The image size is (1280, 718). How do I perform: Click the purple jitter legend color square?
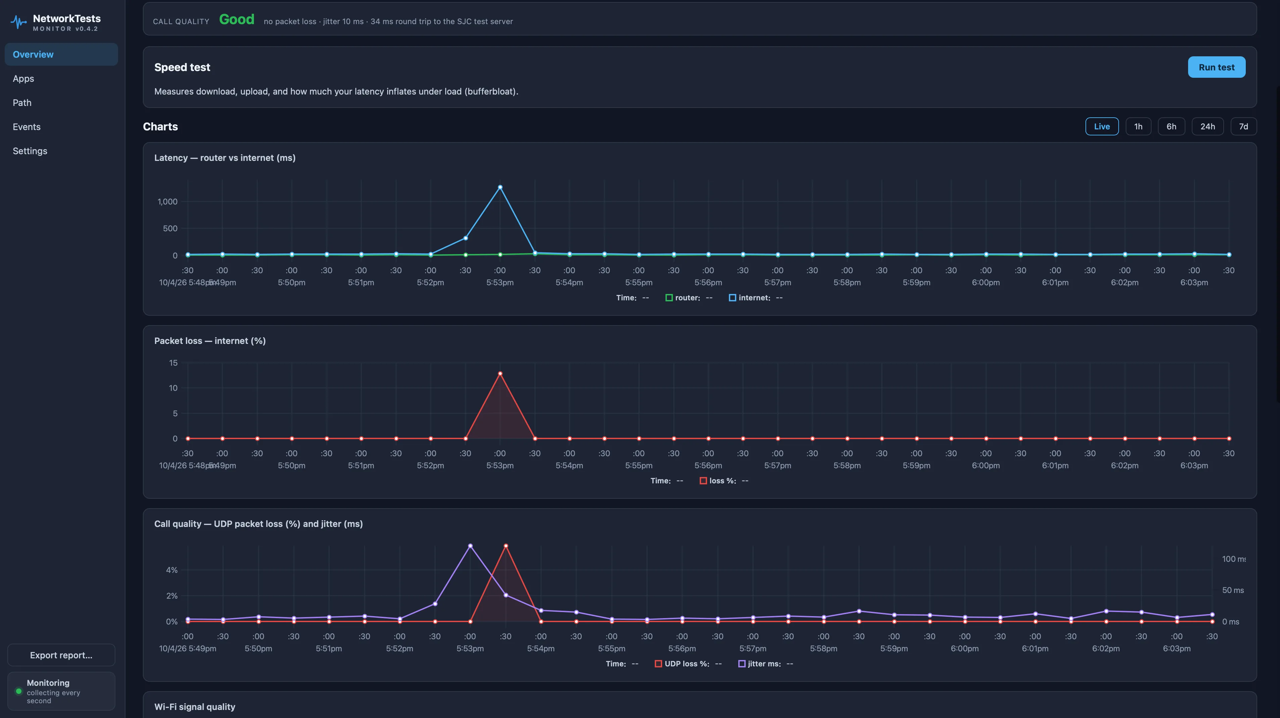point(741,664)
